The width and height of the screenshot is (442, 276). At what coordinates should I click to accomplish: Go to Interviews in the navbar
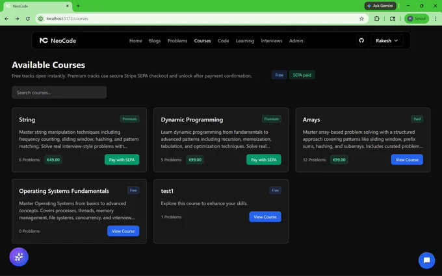(272, 41)
